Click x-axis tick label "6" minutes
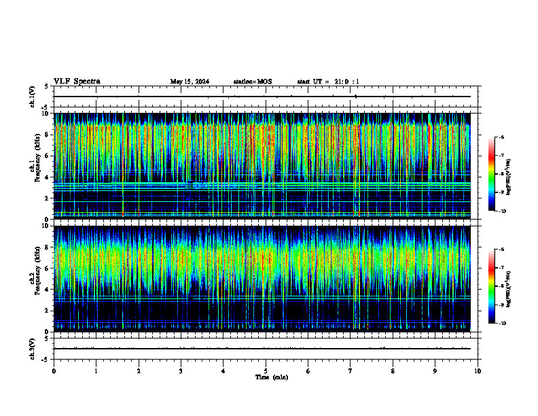Viewport: 538px width, 416px height. pos(308,371)
